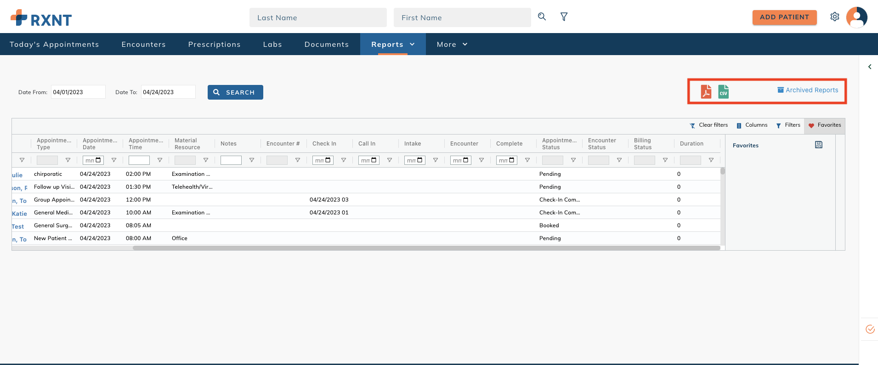
Task: Sort by the Check In column header
Action: 324,144
